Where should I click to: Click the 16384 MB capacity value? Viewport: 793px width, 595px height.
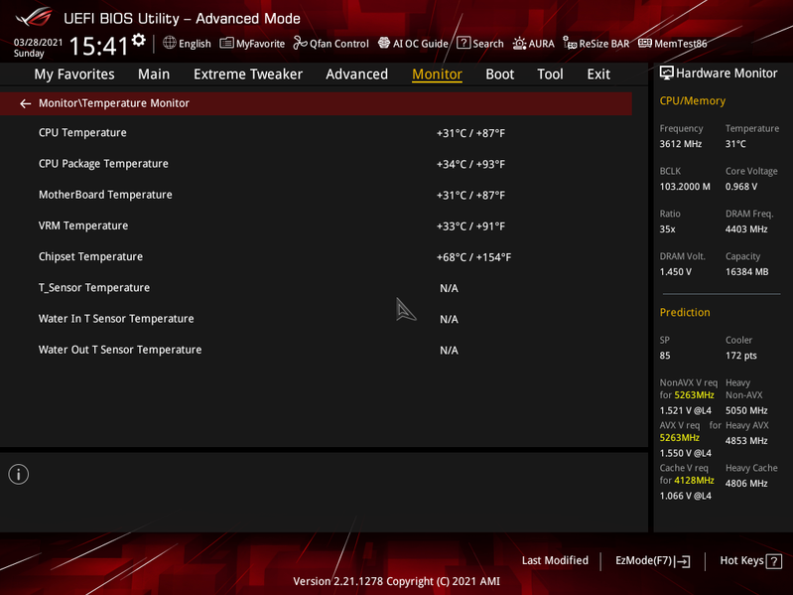[747, 272]
